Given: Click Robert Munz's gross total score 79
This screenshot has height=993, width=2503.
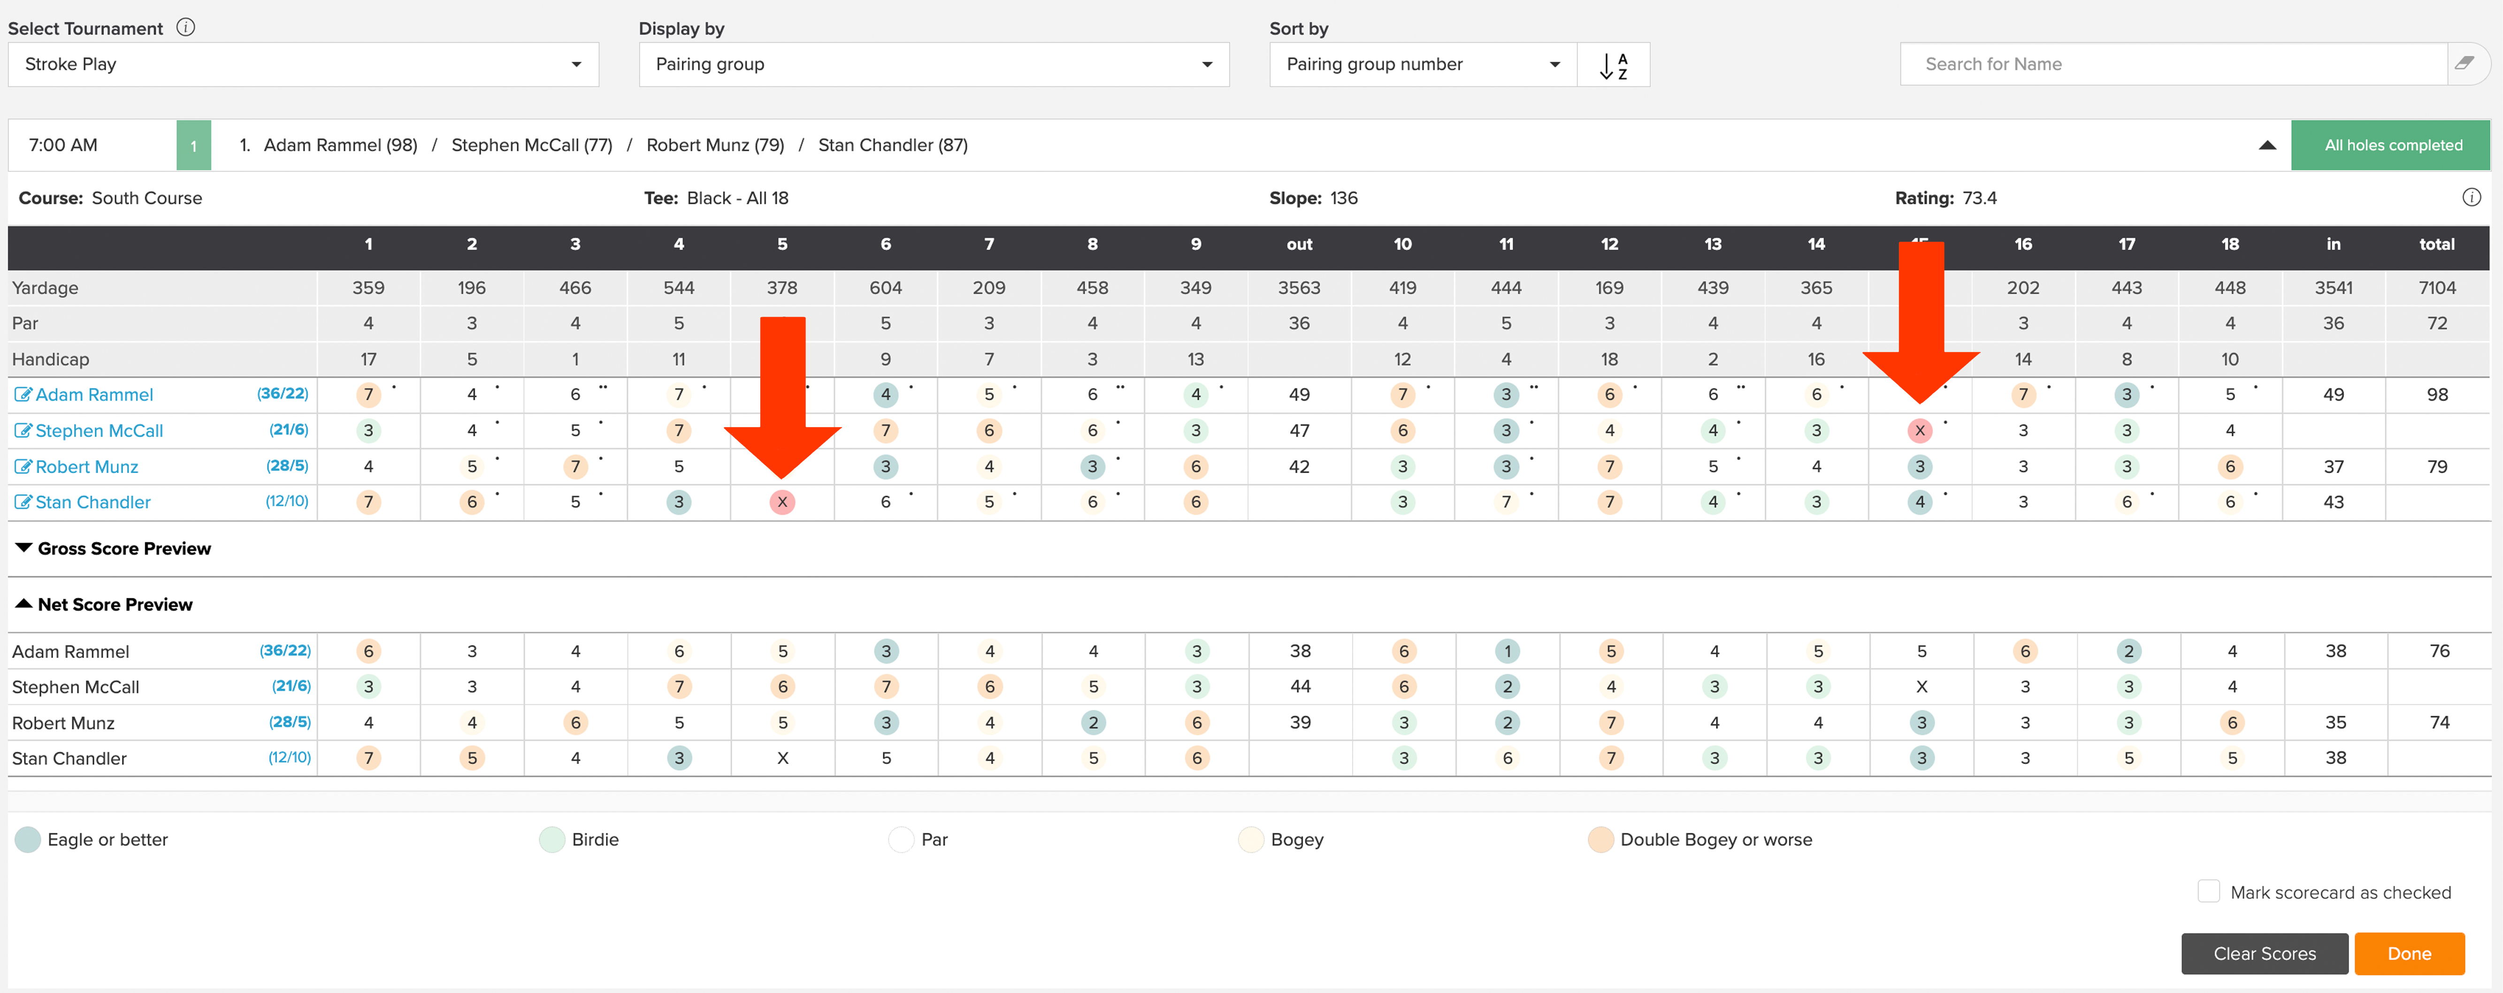Looking at the screenshot, I should click(x=2437, y=466).
